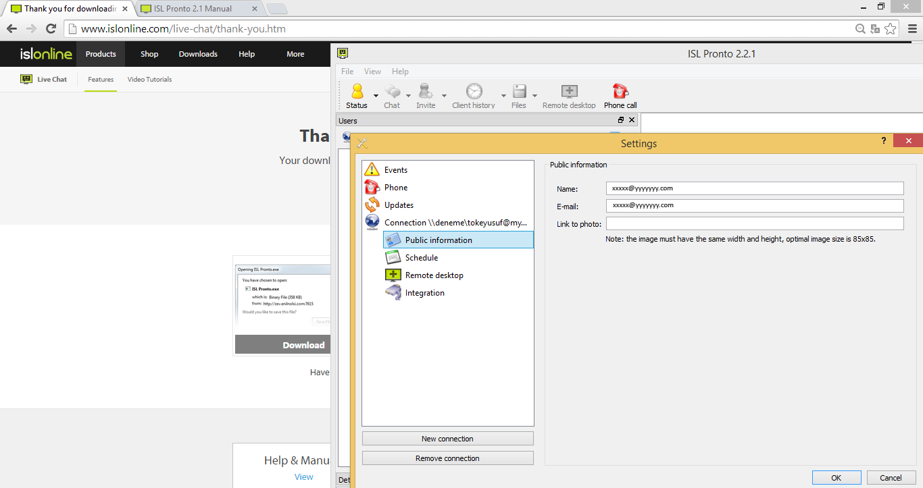923x488 pixels.
Task: Click in the Link to photo field
Action: point(755,223)
